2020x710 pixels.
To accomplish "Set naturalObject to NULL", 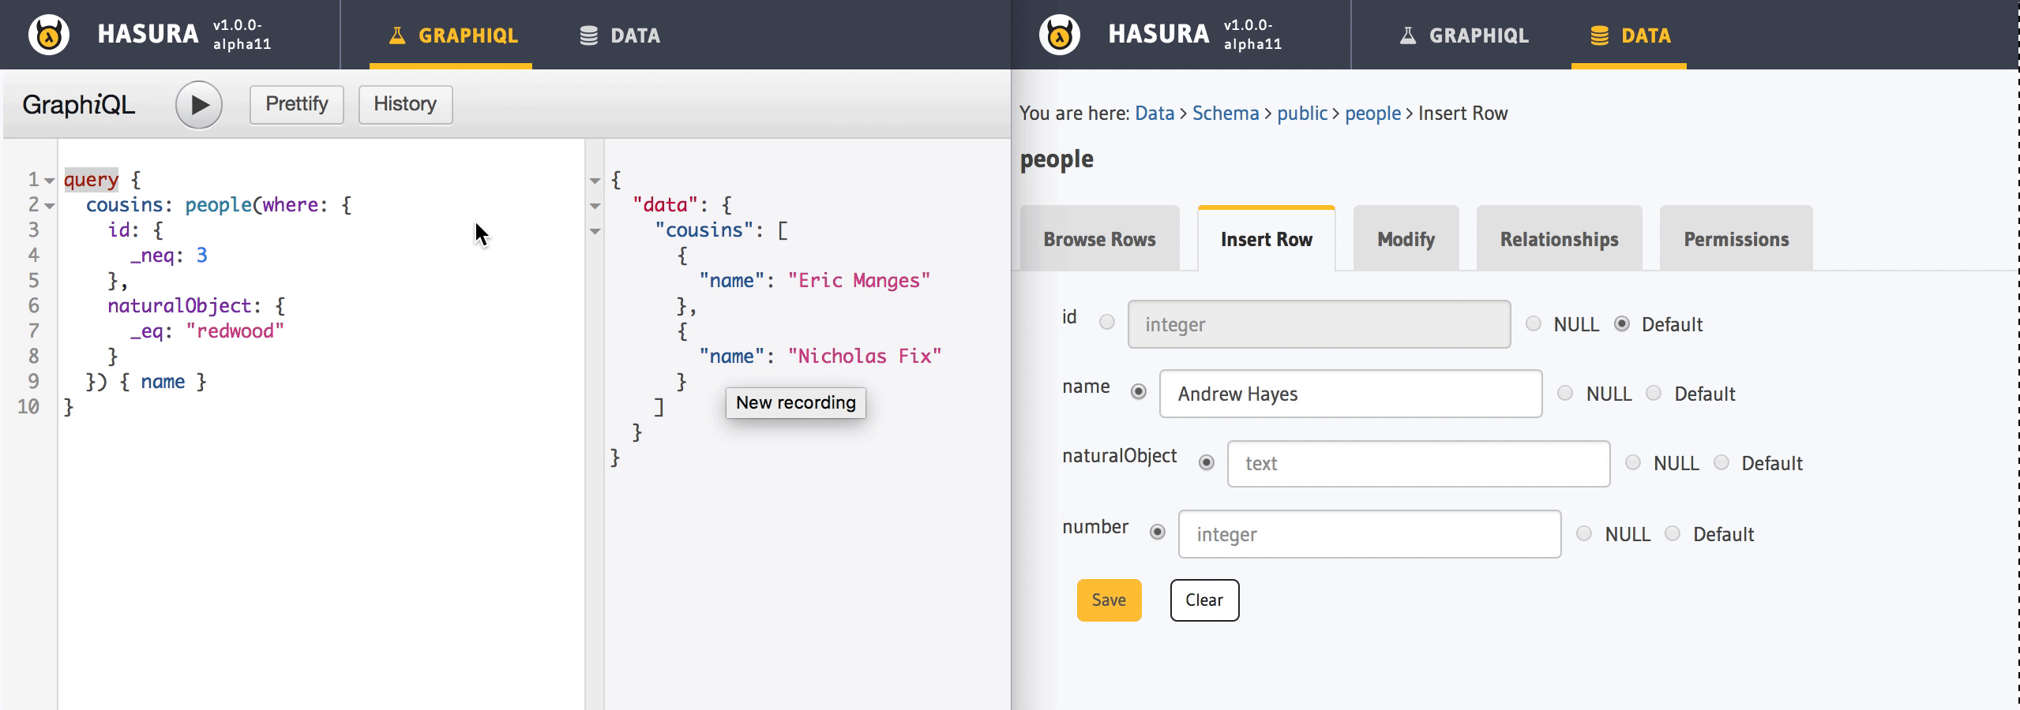I will click(1633, 462).
